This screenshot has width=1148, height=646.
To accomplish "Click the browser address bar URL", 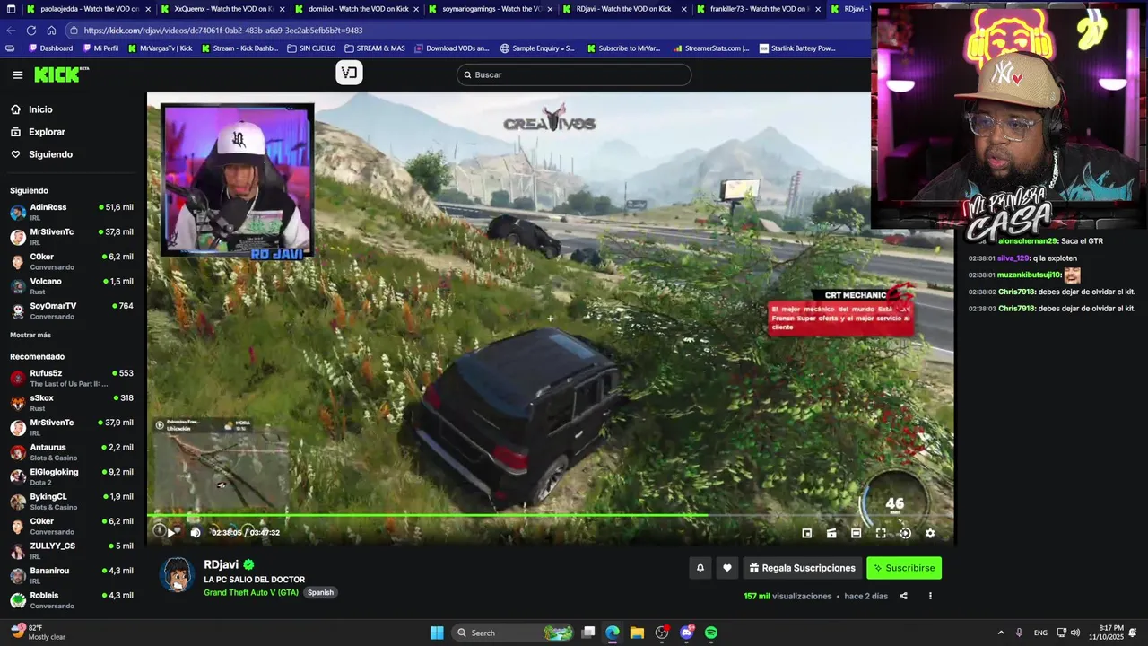I will [222, 30].
